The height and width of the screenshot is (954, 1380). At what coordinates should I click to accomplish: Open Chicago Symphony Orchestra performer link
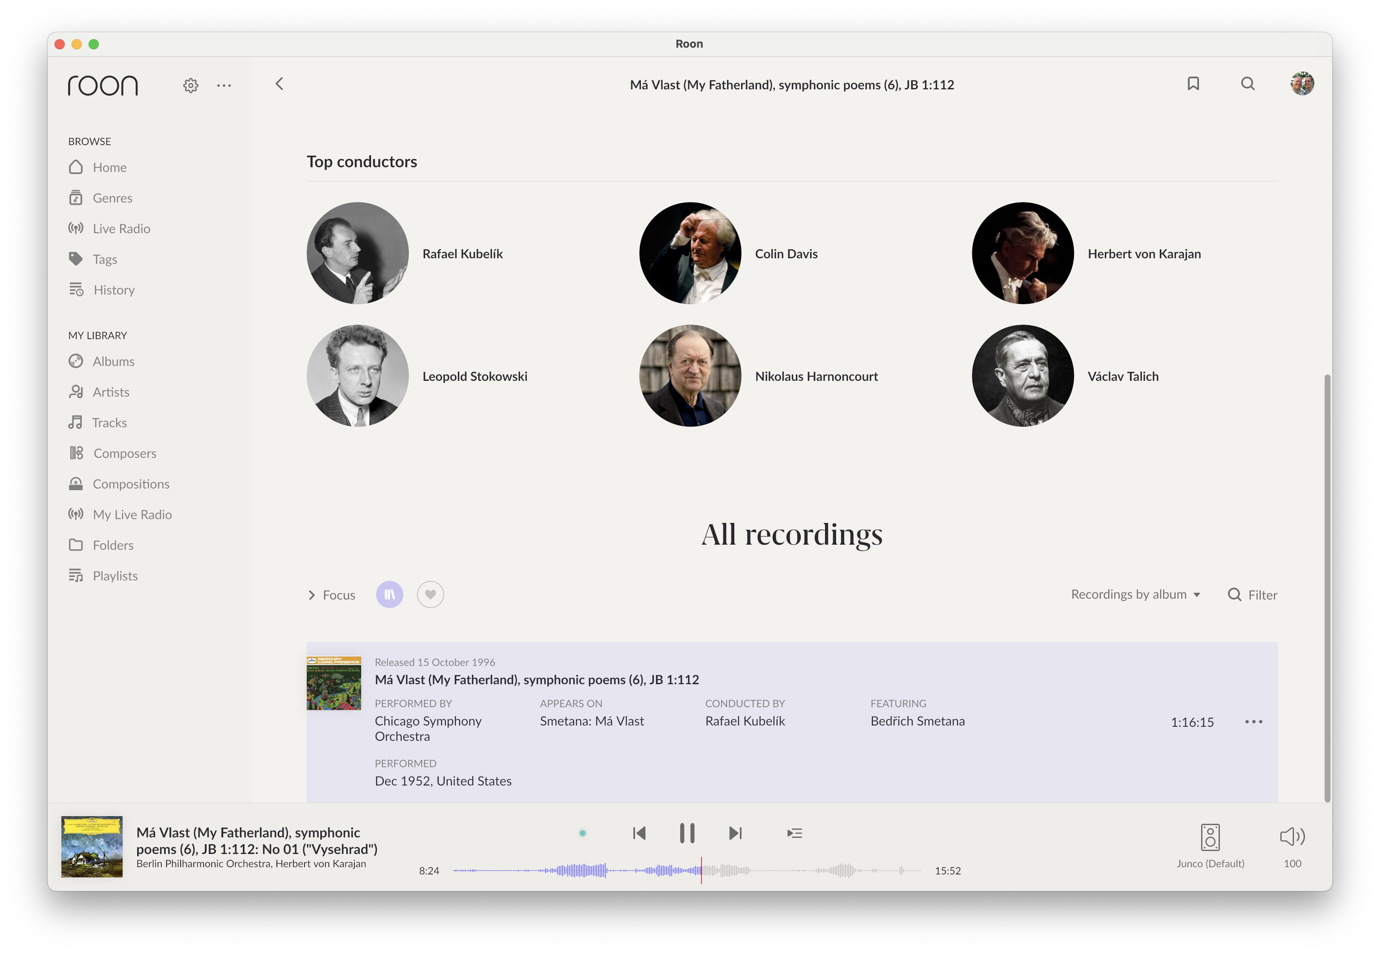pos(428,728)
